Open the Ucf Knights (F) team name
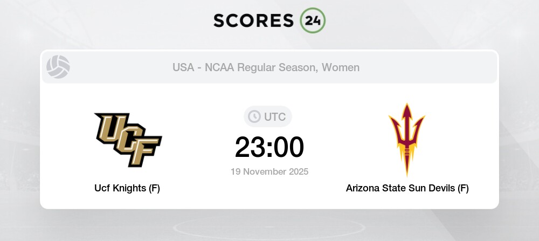This screenshot has width=539, height=241. pos(128,188)
